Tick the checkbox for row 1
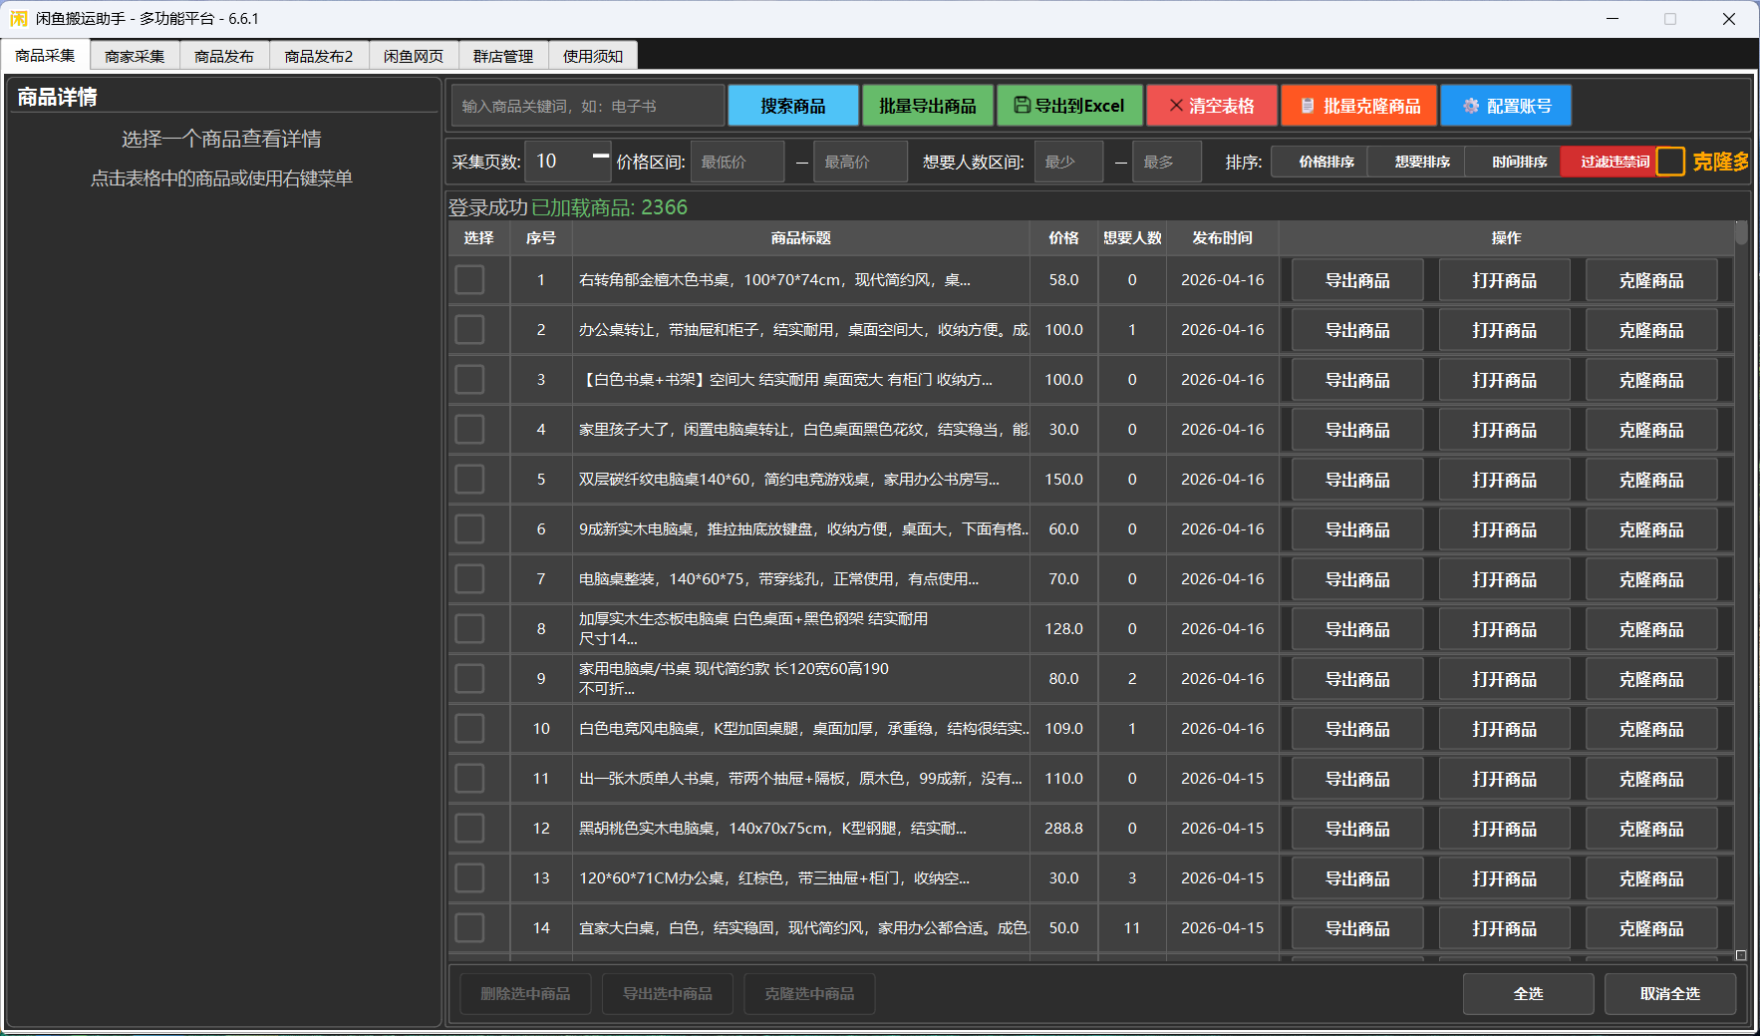This screenshot has width=1760, height=1036. tap(469, 280)
